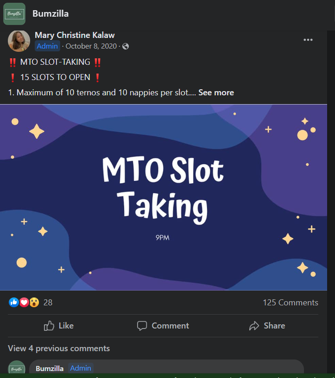Viewport: 335px width, 378px height.
Task: Click the 28 reactions count
Action: pyautogui.click(x=48, y=303)
